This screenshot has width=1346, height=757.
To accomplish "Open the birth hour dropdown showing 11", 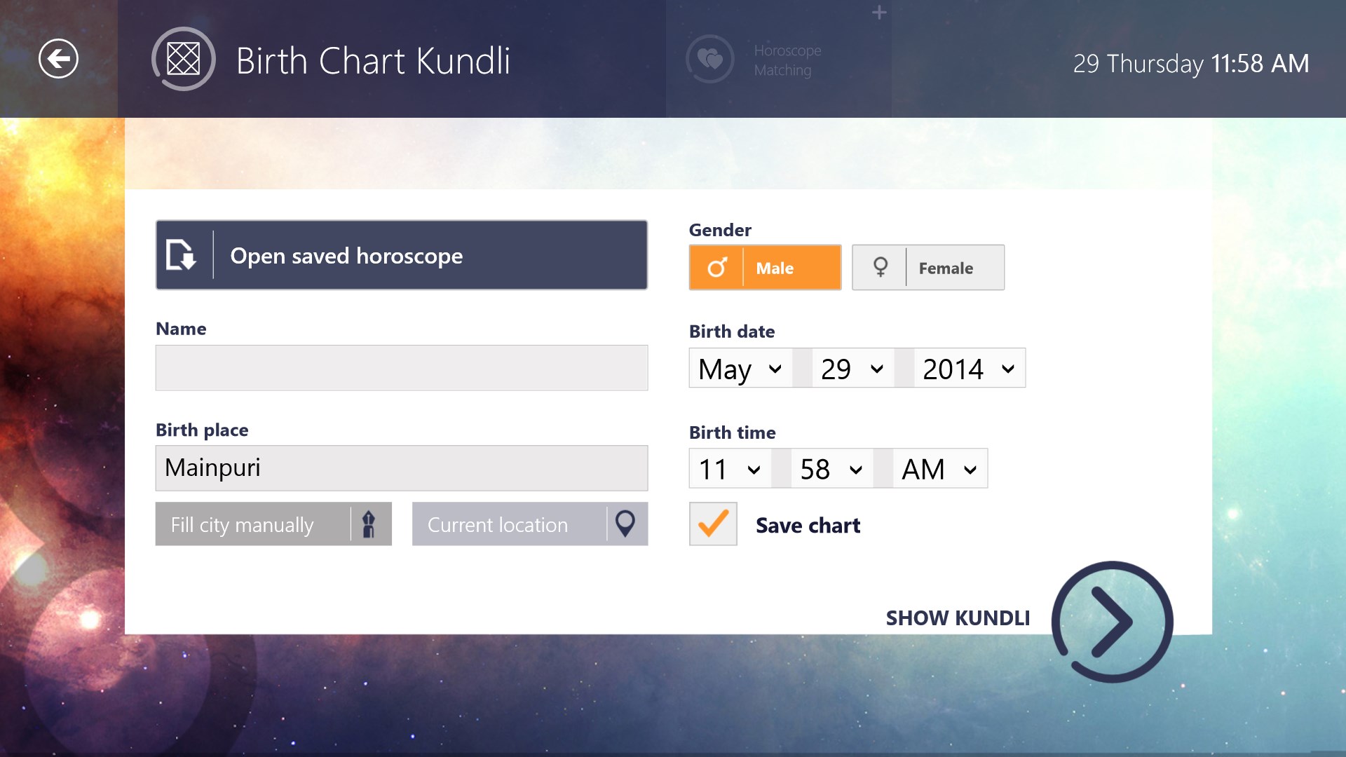I will (730, 468).
